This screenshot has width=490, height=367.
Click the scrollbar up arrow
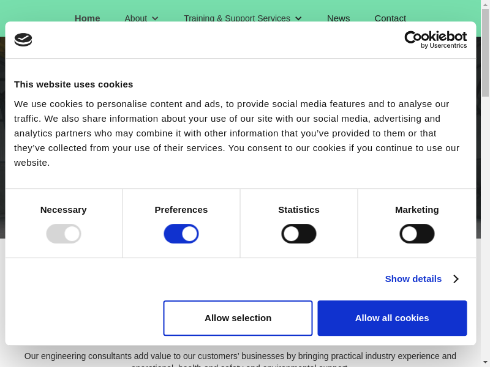pyautogui.click(x=485, y=4)
